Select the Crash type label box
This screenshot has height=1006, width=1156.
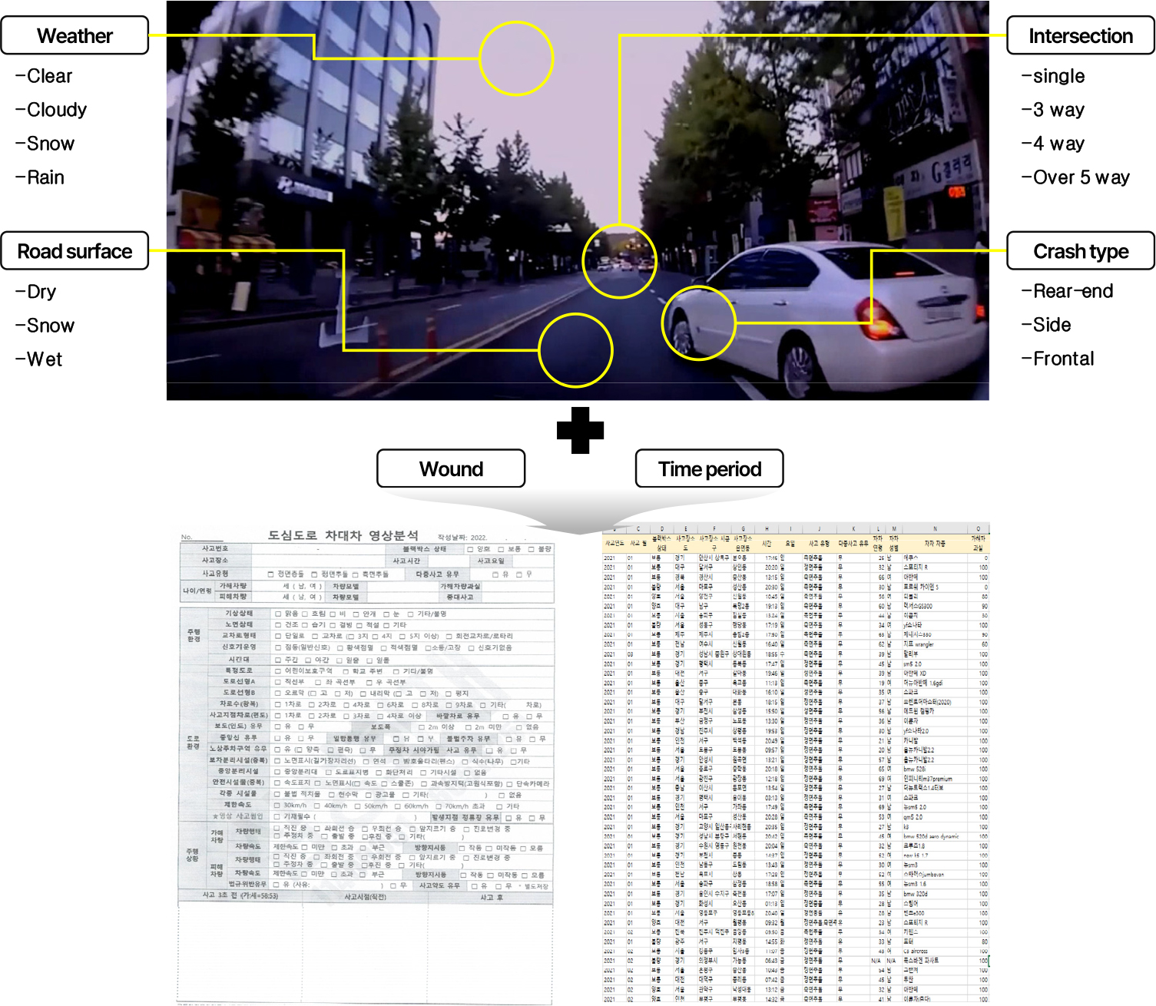(1080, 251)
